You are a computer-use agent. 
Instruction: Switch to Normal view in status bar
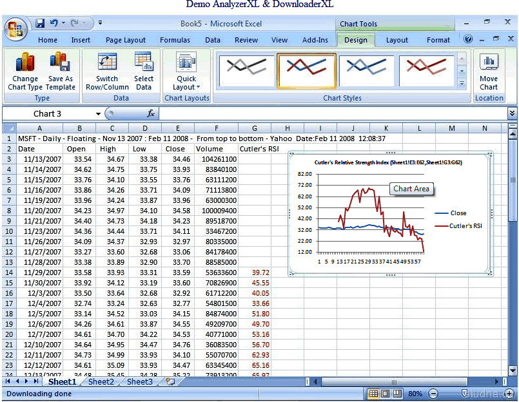[373, 394]
